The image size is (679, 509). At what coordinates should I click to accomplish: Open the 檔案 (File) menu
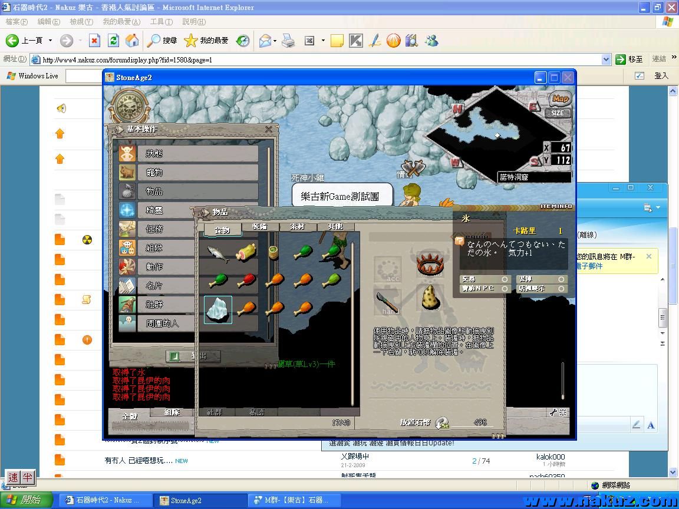coord(17,22)
